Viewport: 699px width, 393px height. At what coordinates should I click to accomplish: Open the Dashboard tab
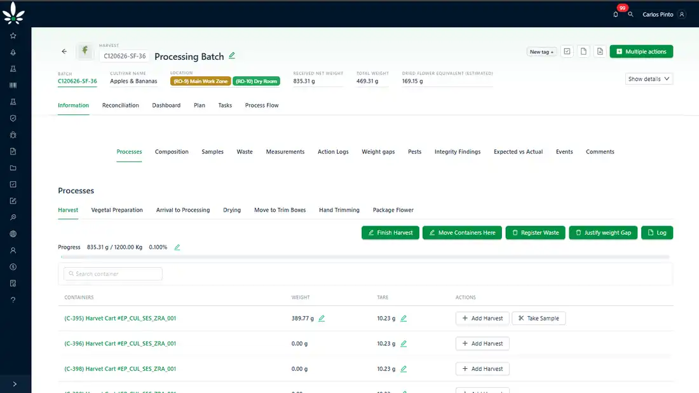166,106
